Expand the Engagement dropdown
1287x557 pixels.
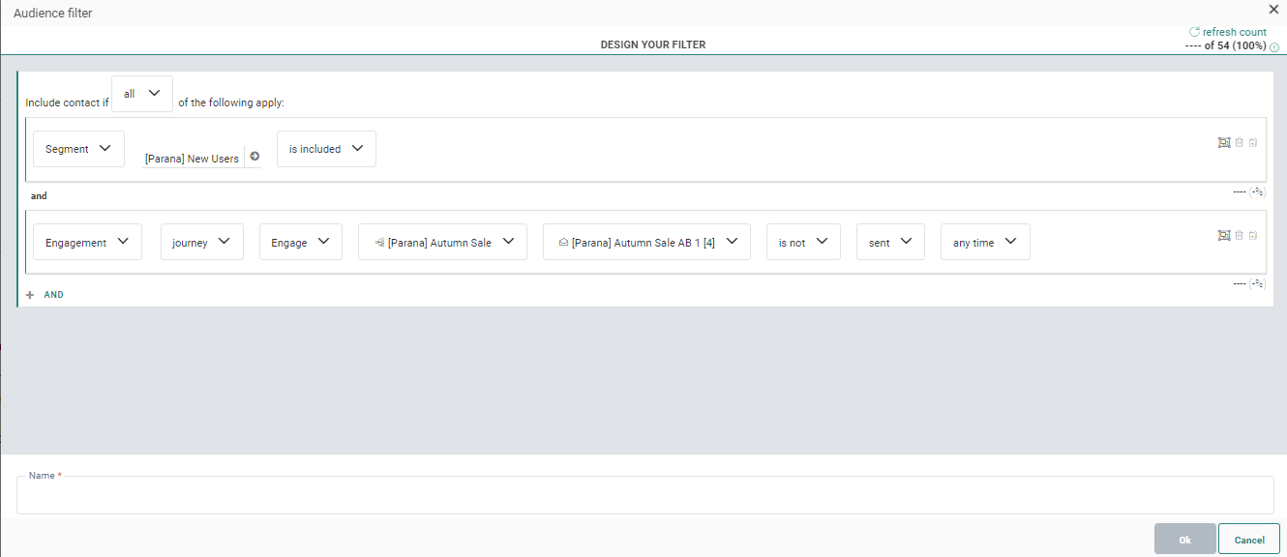pos(87,242)
